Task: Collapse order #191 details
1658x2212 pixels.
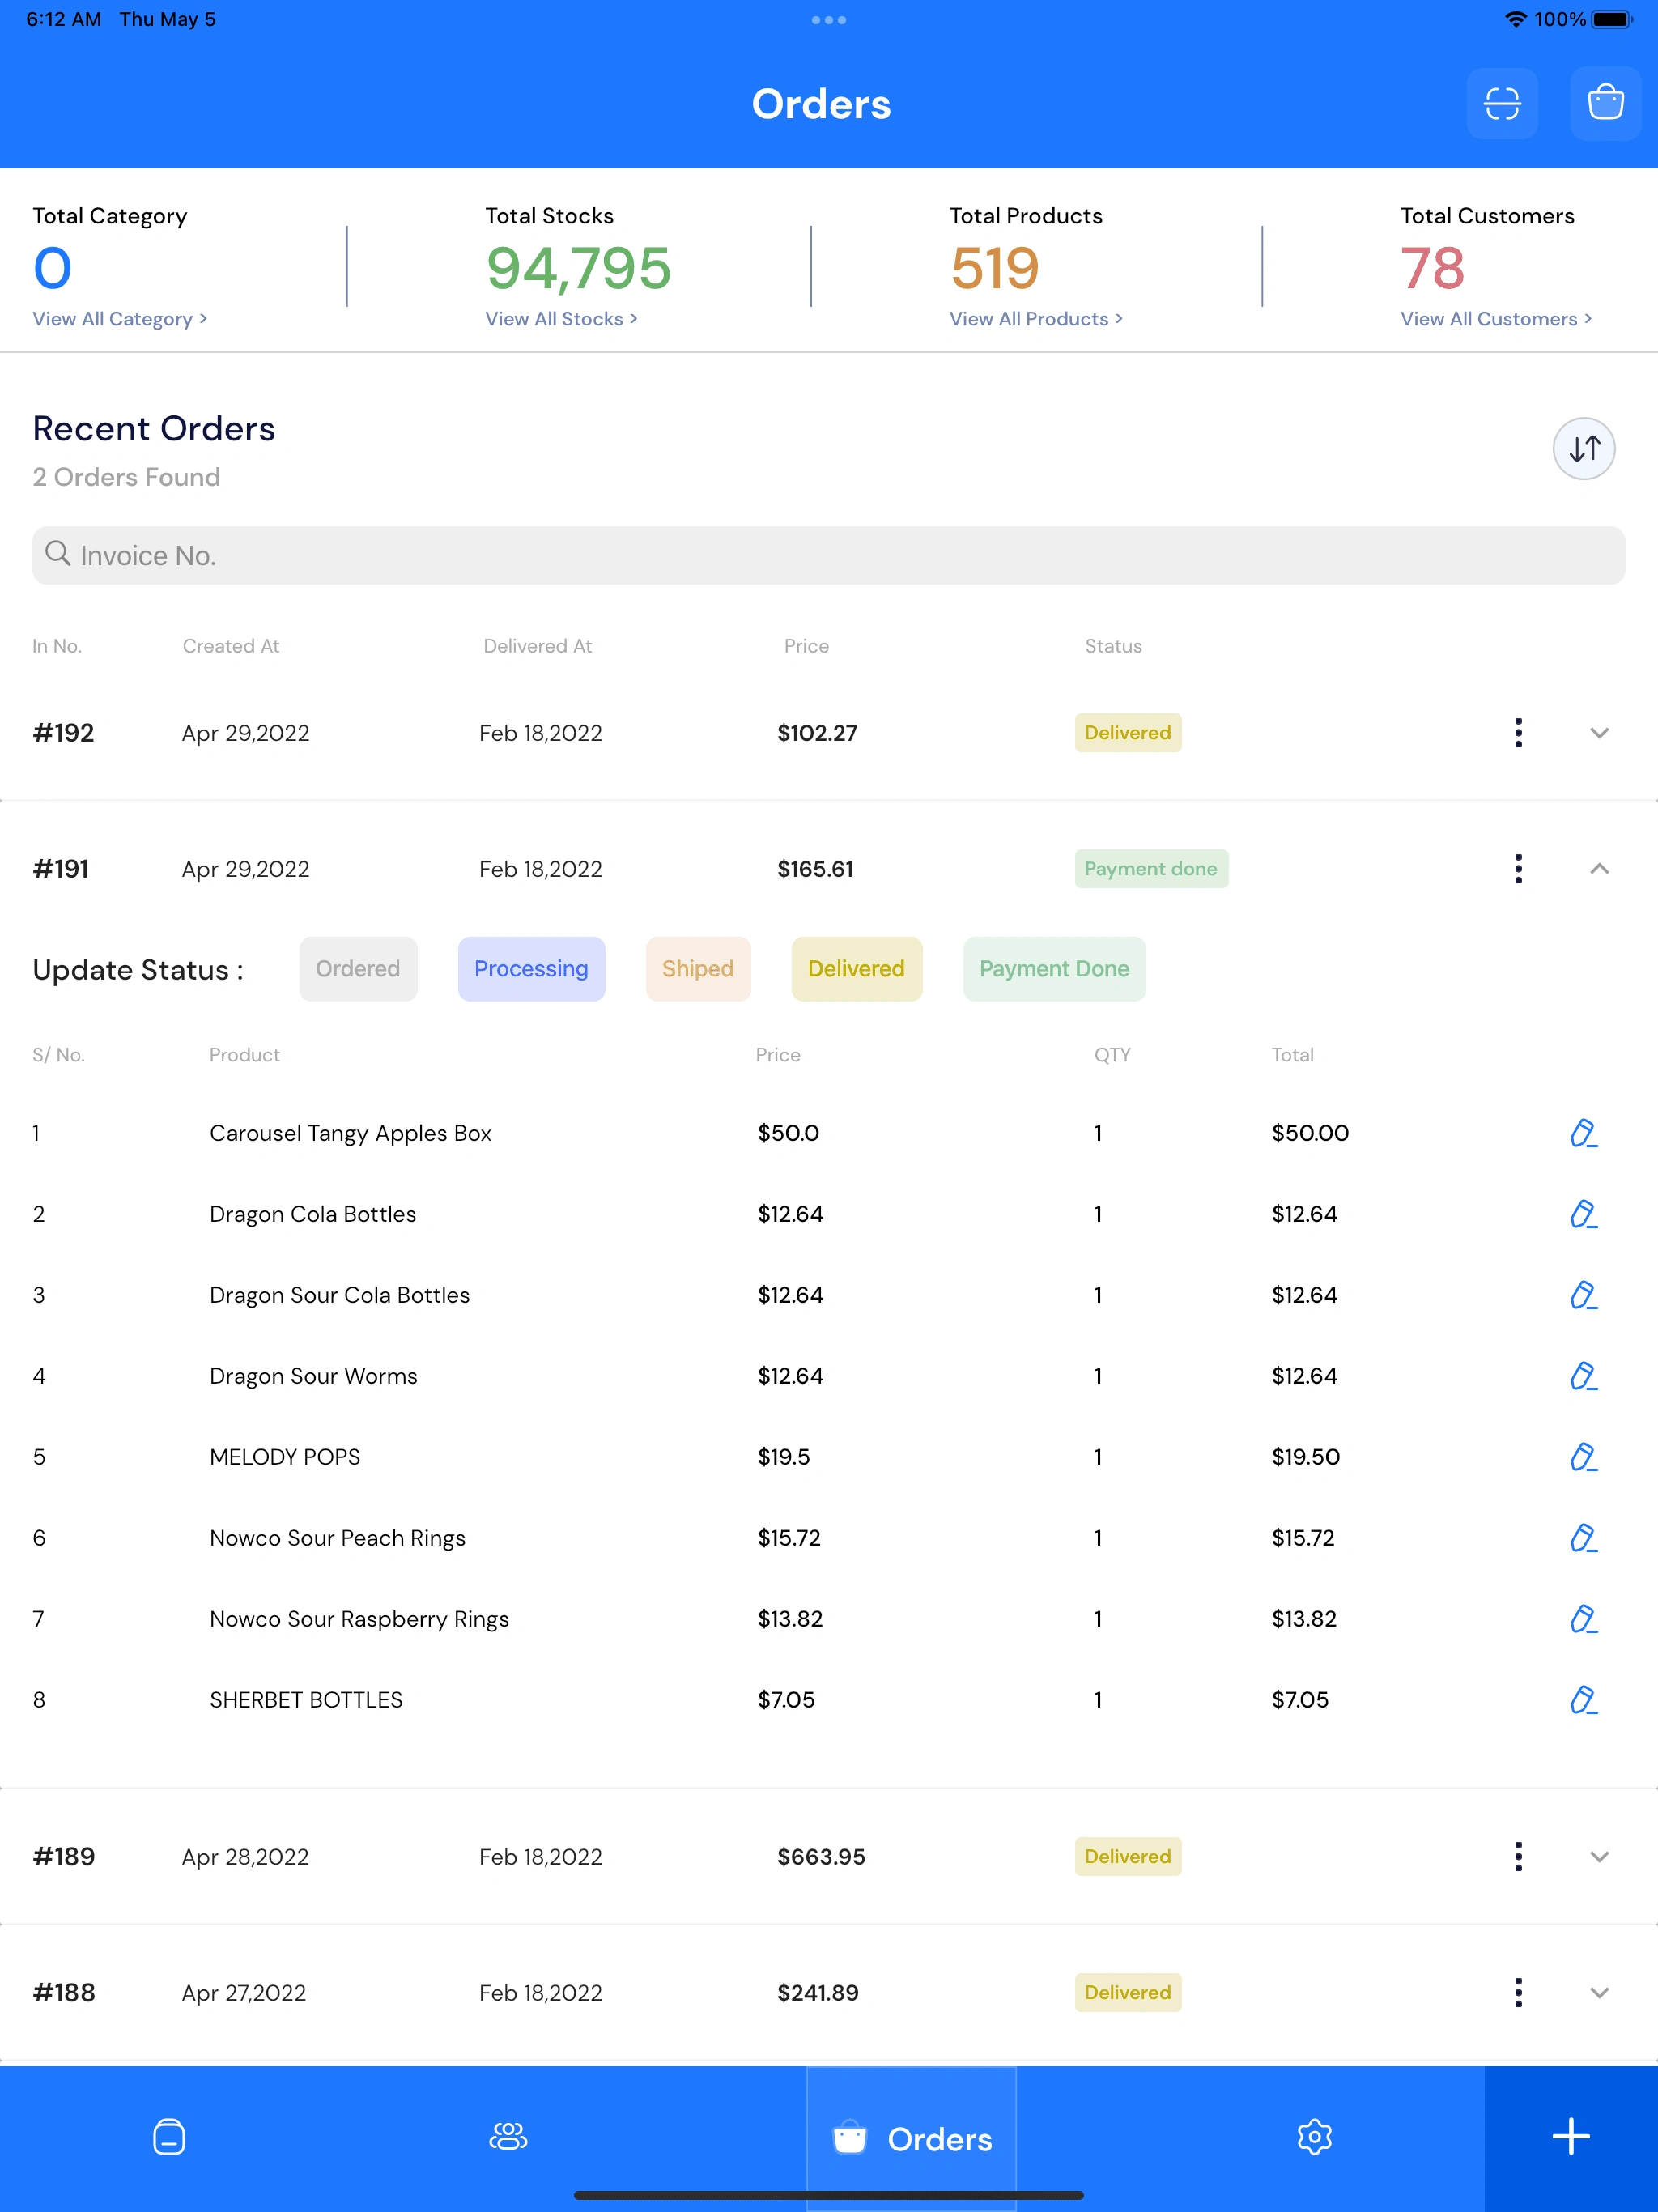Action: 1598,869
